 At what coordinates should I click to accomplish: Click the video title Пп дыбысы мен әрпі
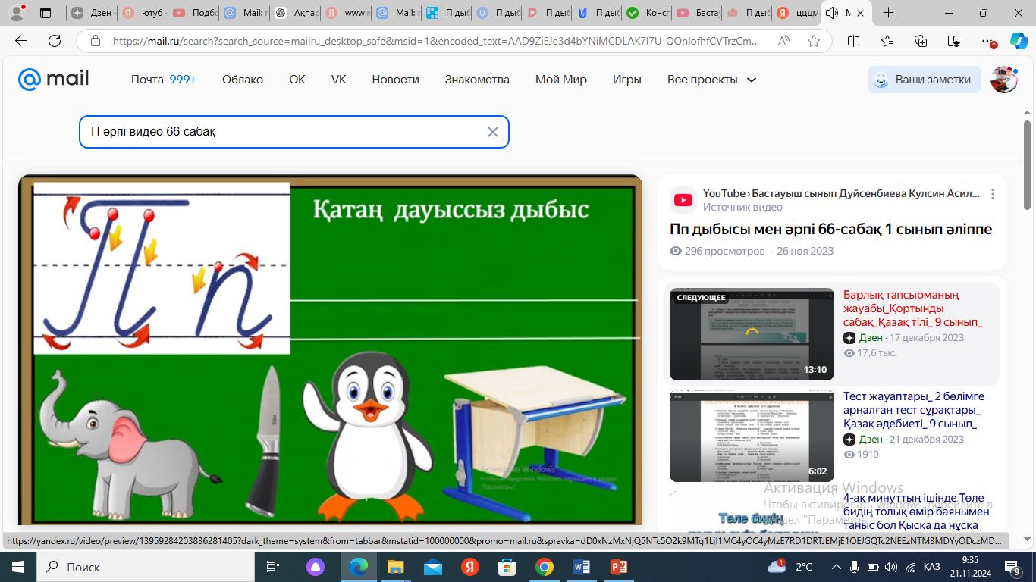[x=831, y=229]
